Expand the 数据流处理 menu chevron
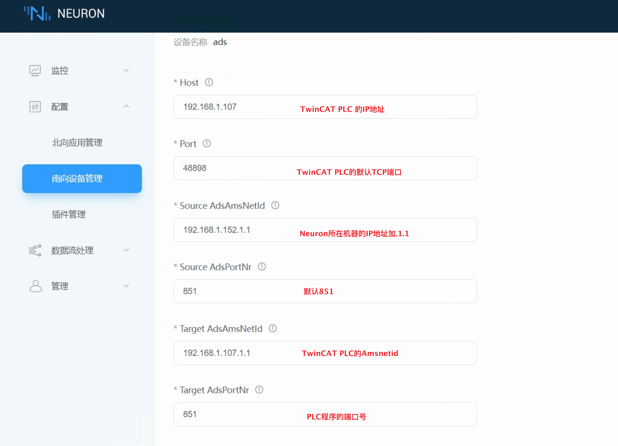618x446 pixels. [126, 250]
